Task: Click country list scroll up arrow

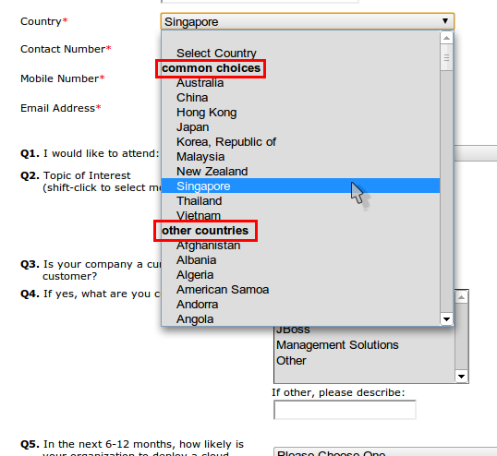Action: (x=446, y=38)
